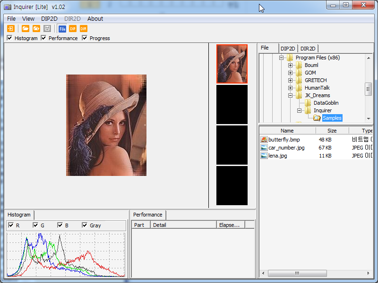Select the orange DIP toolbar icon
Image resolution: width=378 pixels, height=283 pixels.
point(73,29)
